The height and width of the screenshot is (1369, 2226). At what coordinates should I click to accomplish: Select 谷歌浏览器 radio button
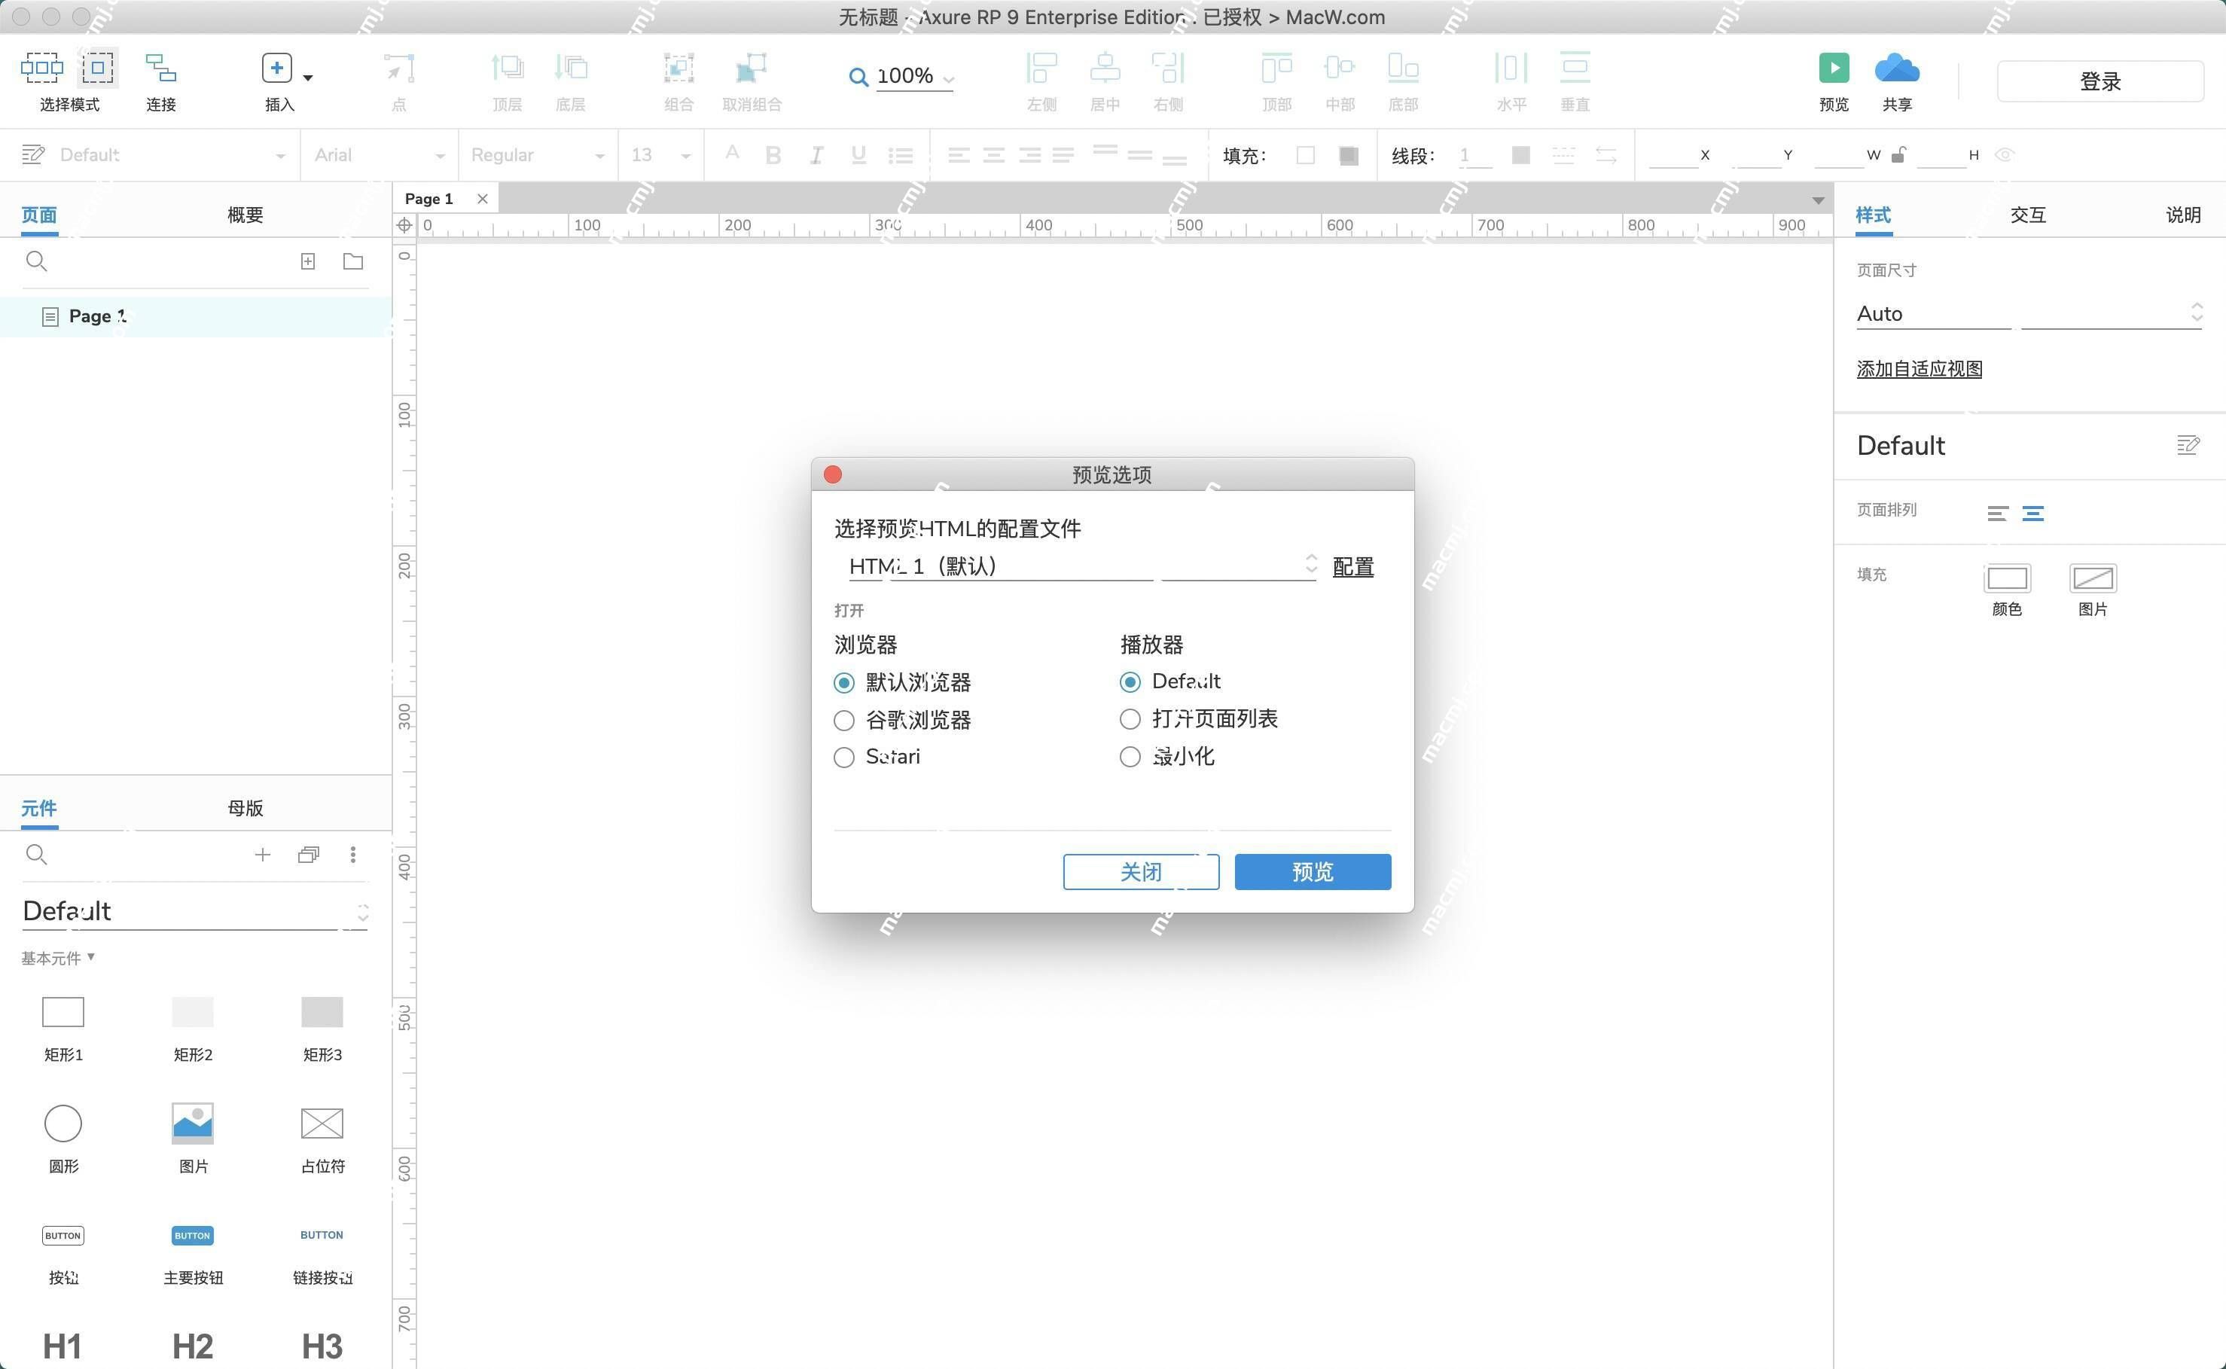843,721
